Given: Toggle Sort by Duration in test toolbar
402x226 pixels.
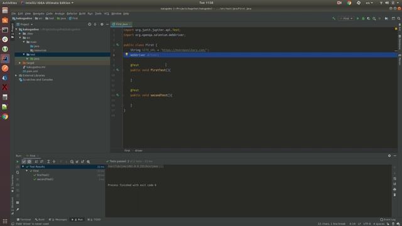Looking at the screenshot, I should click(42, 162).
